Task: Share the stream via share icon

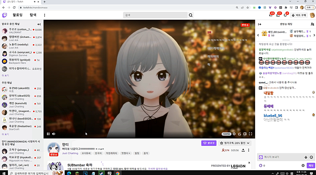Action: (243, 150)
